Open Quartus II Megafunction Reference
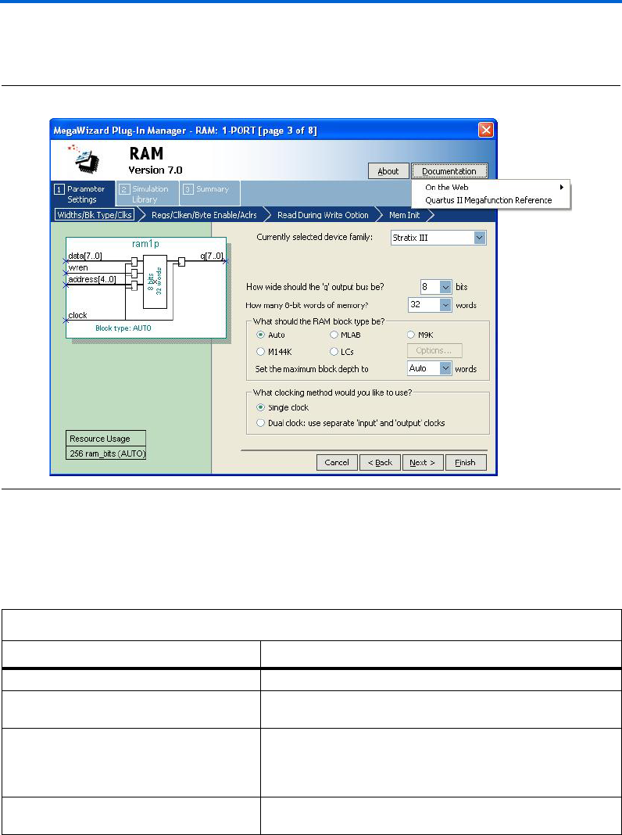Screen dimensions: 622x835 click(x=488, y=201)
